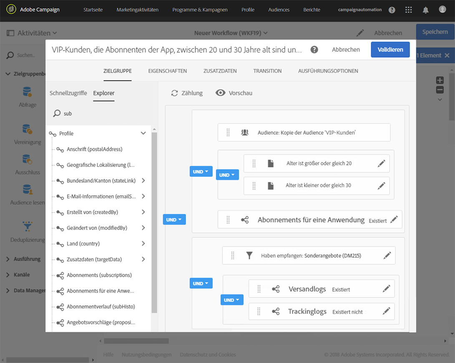455x363 pixels.
Task: Open the help question mark in top navigation
Action: [x=392, y=10]
